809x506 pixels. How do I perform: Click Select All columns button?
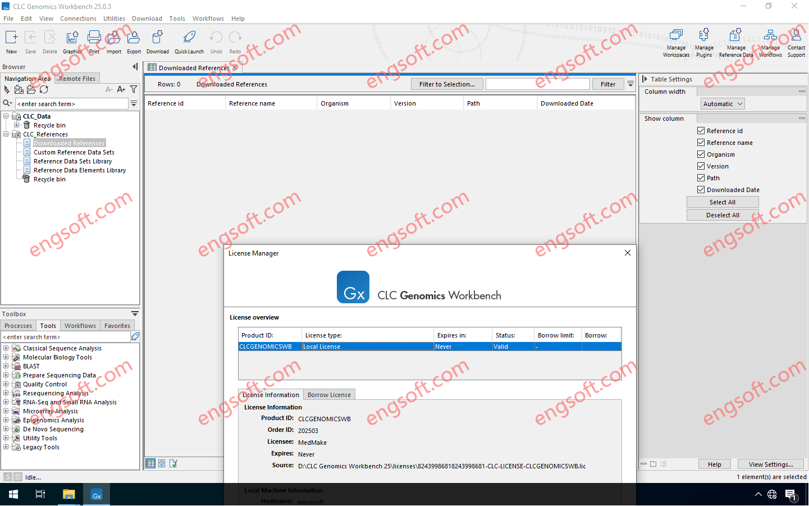pyautogui.click(x=723, y=202)
